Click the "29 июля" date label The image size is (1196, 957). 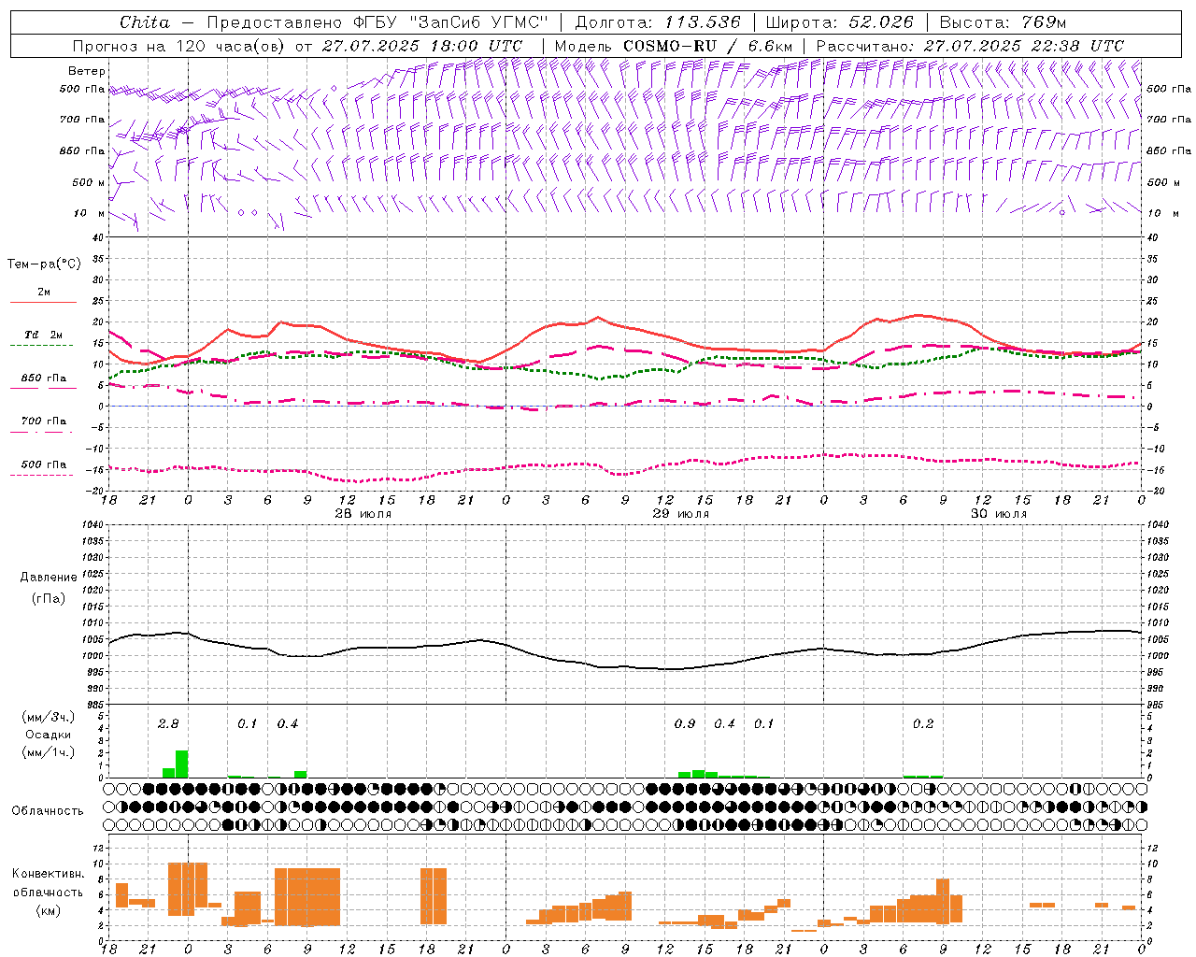(680, 514)
